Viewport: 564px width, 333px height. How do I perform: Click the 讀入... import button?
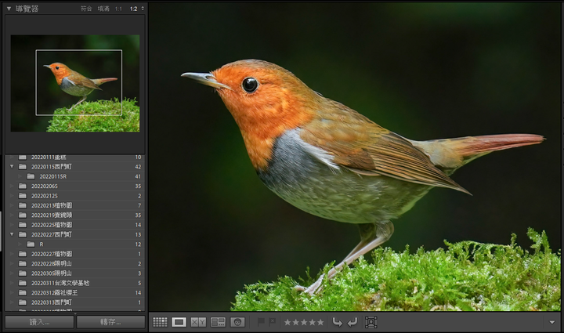click(x=39, y=322)
